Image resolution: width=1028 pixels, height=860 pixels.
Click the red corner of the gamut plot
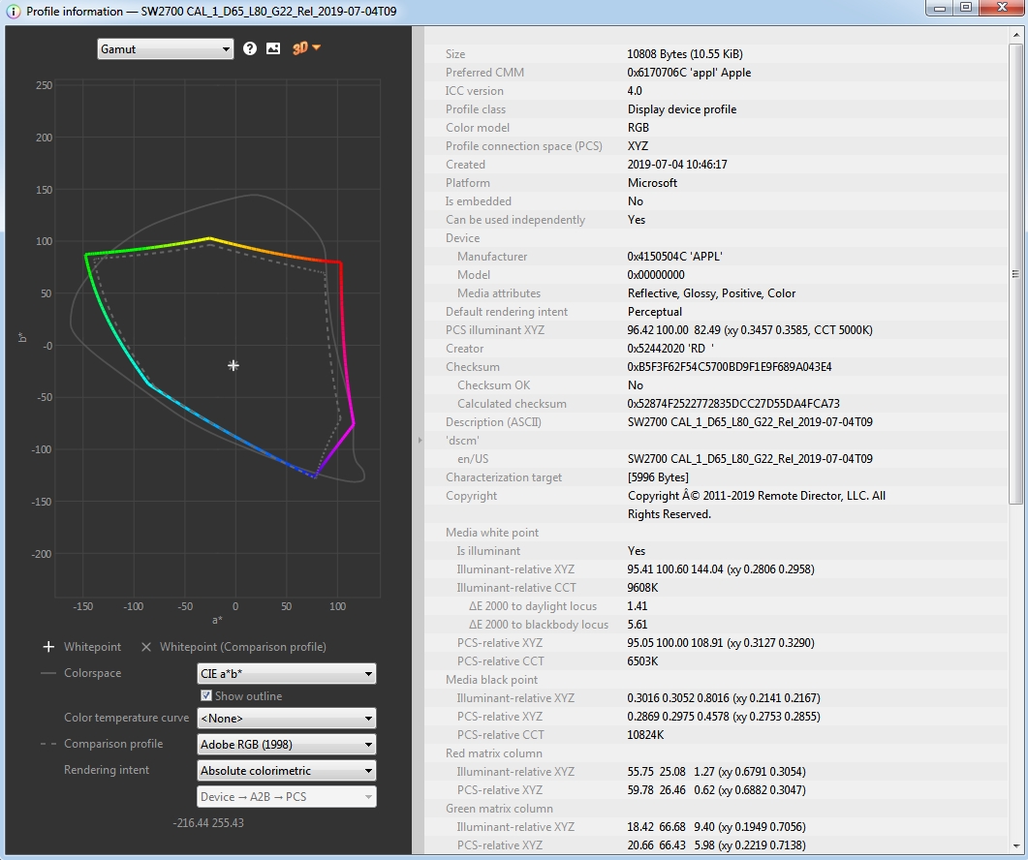click(x=340, y=262)
